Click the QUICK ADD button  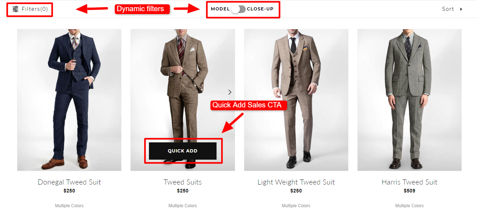coord(183,151)
